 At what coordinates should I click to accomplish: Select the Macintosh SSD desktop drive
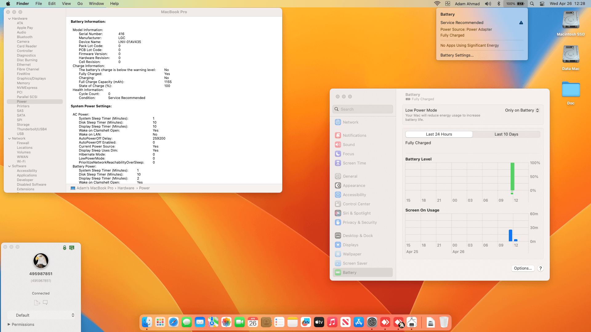tap(571, 24)
